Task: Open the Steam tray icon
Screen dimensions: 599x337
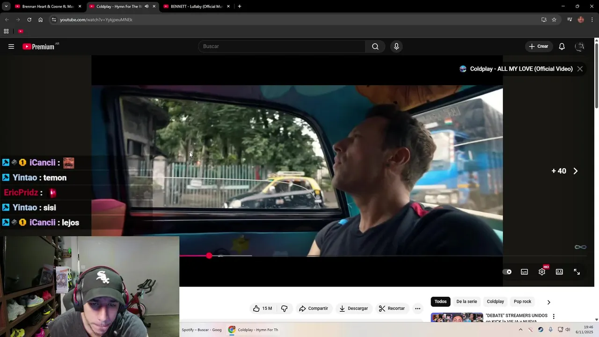Action: coord(541,330)
